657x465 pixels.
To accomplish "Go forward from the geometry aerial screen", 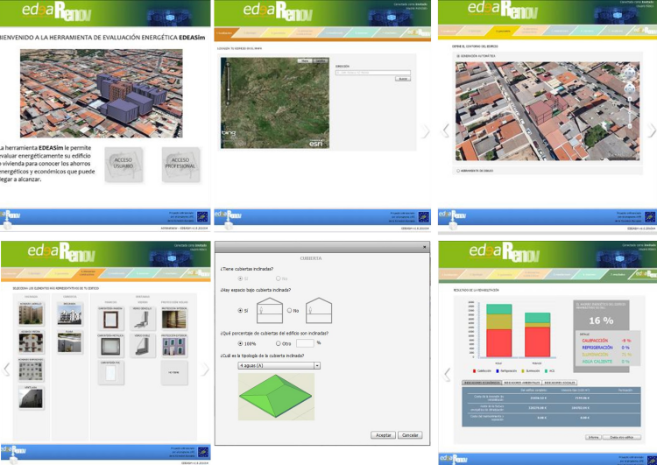I will 651,130.
